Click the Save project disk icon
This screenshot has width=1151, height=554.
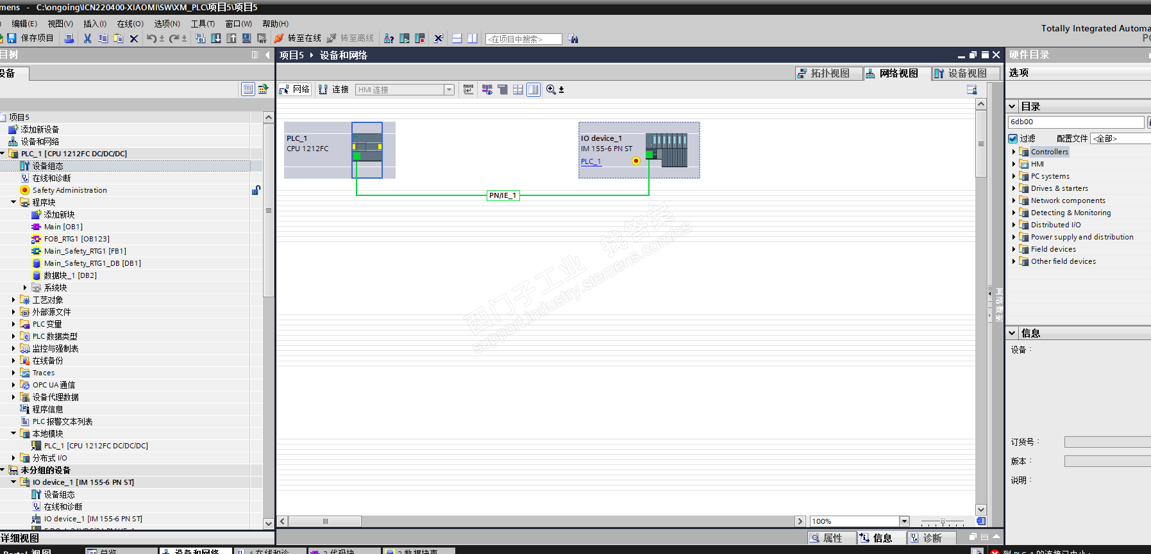(x=12, y=38)
